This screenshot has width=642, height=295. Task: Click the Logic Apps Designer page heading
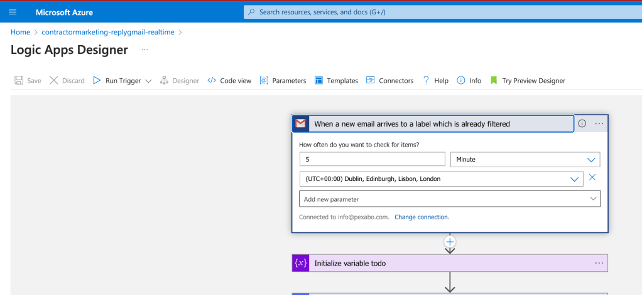[x=69, y=49]
